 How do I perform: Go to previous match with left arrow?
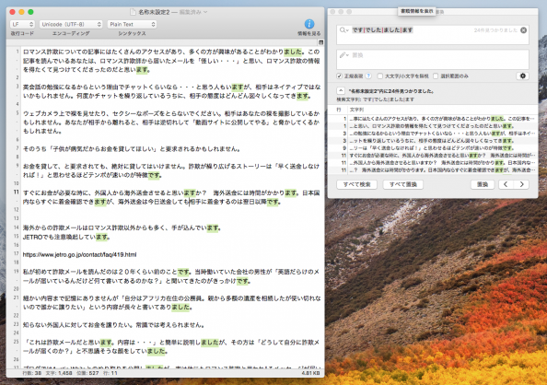pos(506,184)
